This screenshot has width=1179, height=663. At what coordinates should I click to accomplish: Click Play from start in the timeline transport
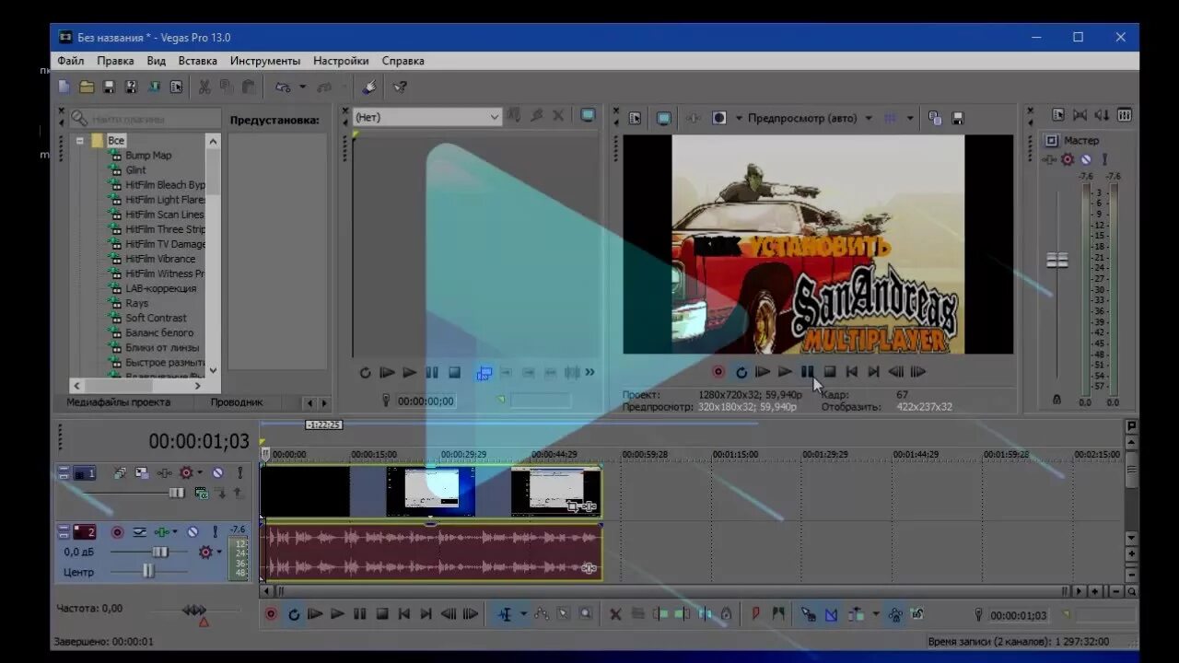(315, 614)
